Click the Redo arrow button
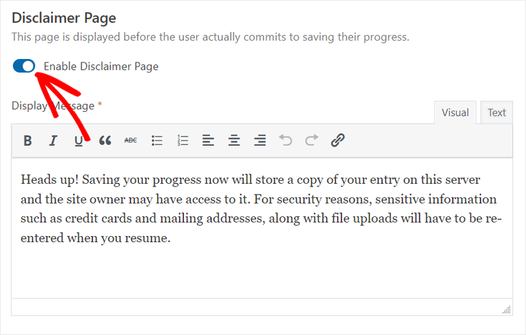 (x=312, y=140)
